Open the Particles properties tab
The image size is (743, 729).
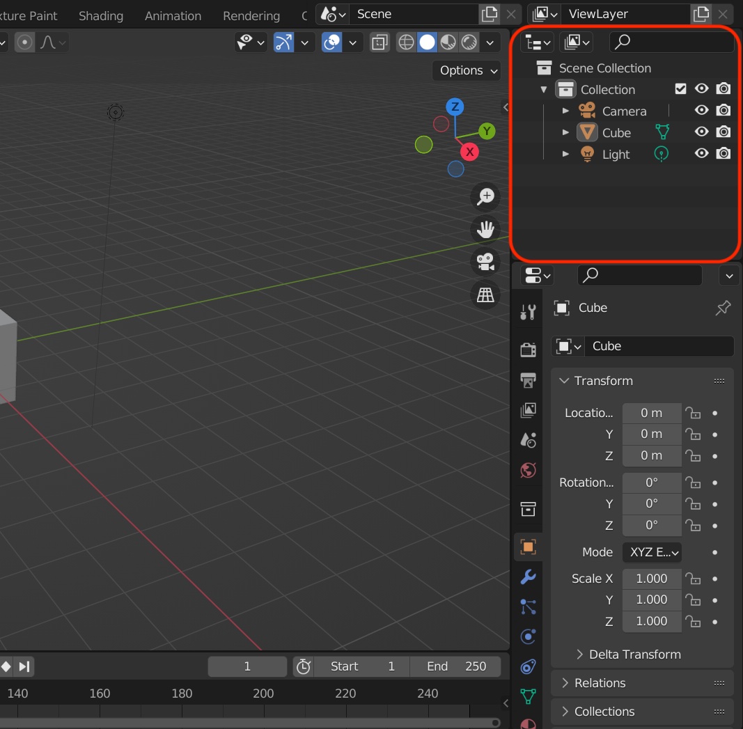[528, 606]
